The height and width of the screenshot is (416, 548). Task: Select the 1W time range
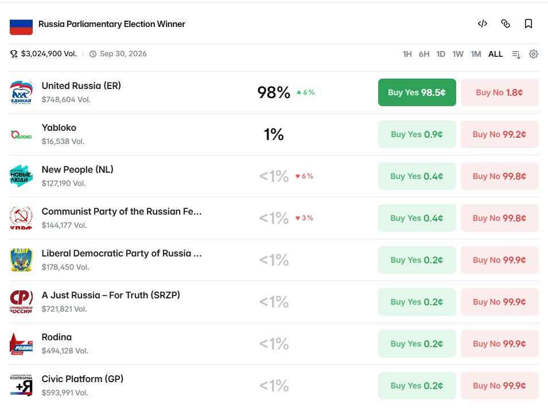[x=458, y=54]
